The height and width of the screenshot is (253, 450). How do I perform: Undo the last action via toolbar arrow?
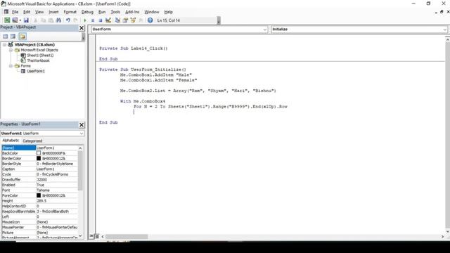[68, 20]
